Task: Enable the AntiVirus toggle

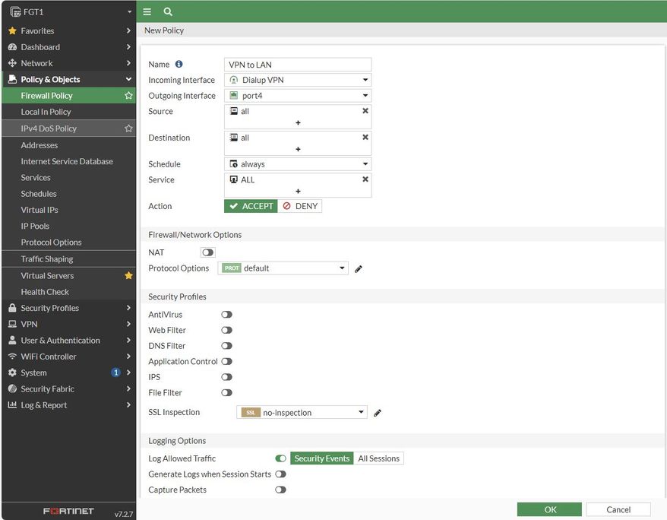Action: click(226, 315)
